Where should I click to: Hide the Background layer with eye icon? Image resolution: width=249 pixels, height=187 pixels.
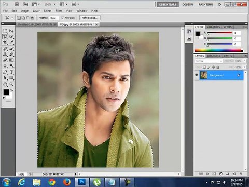tap(197, 75)
